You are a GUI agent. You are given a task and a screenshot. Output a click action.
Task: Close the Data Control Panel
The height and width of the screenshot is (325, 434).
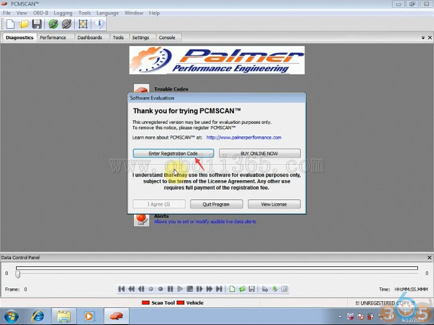(x=430, y=258)
